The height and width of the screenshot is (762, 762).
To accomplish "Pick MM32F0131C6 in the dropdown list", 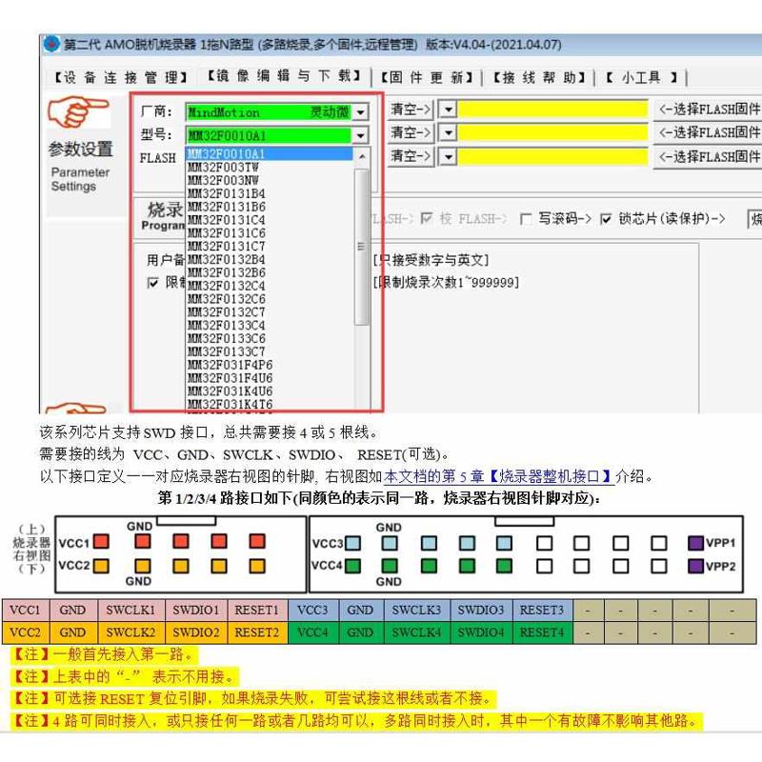I will coord(270,232).
